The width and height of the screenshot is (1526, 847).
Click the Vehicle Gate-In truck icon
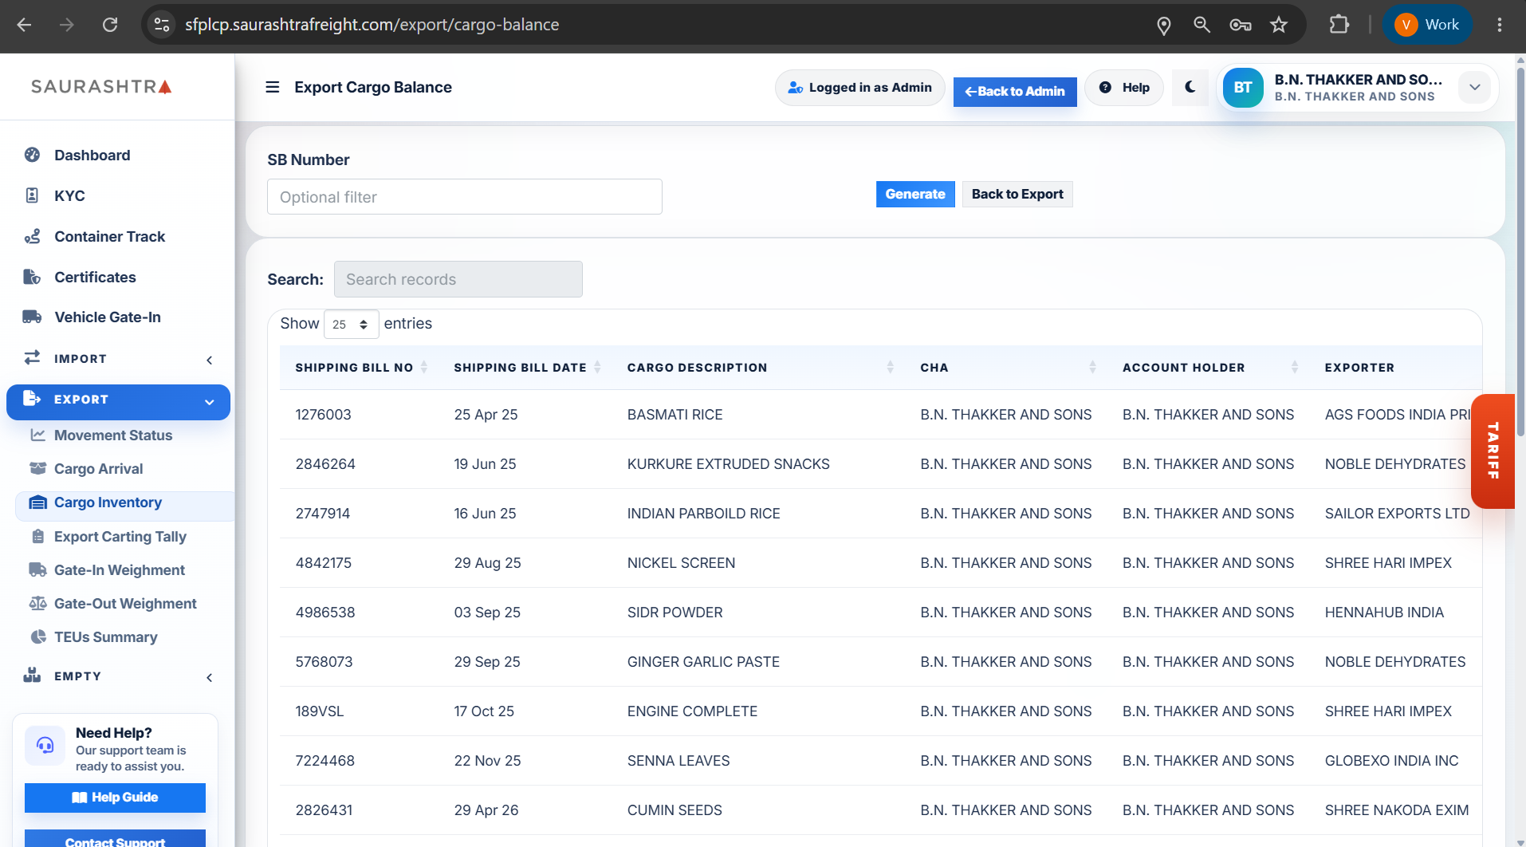(32, 317)
